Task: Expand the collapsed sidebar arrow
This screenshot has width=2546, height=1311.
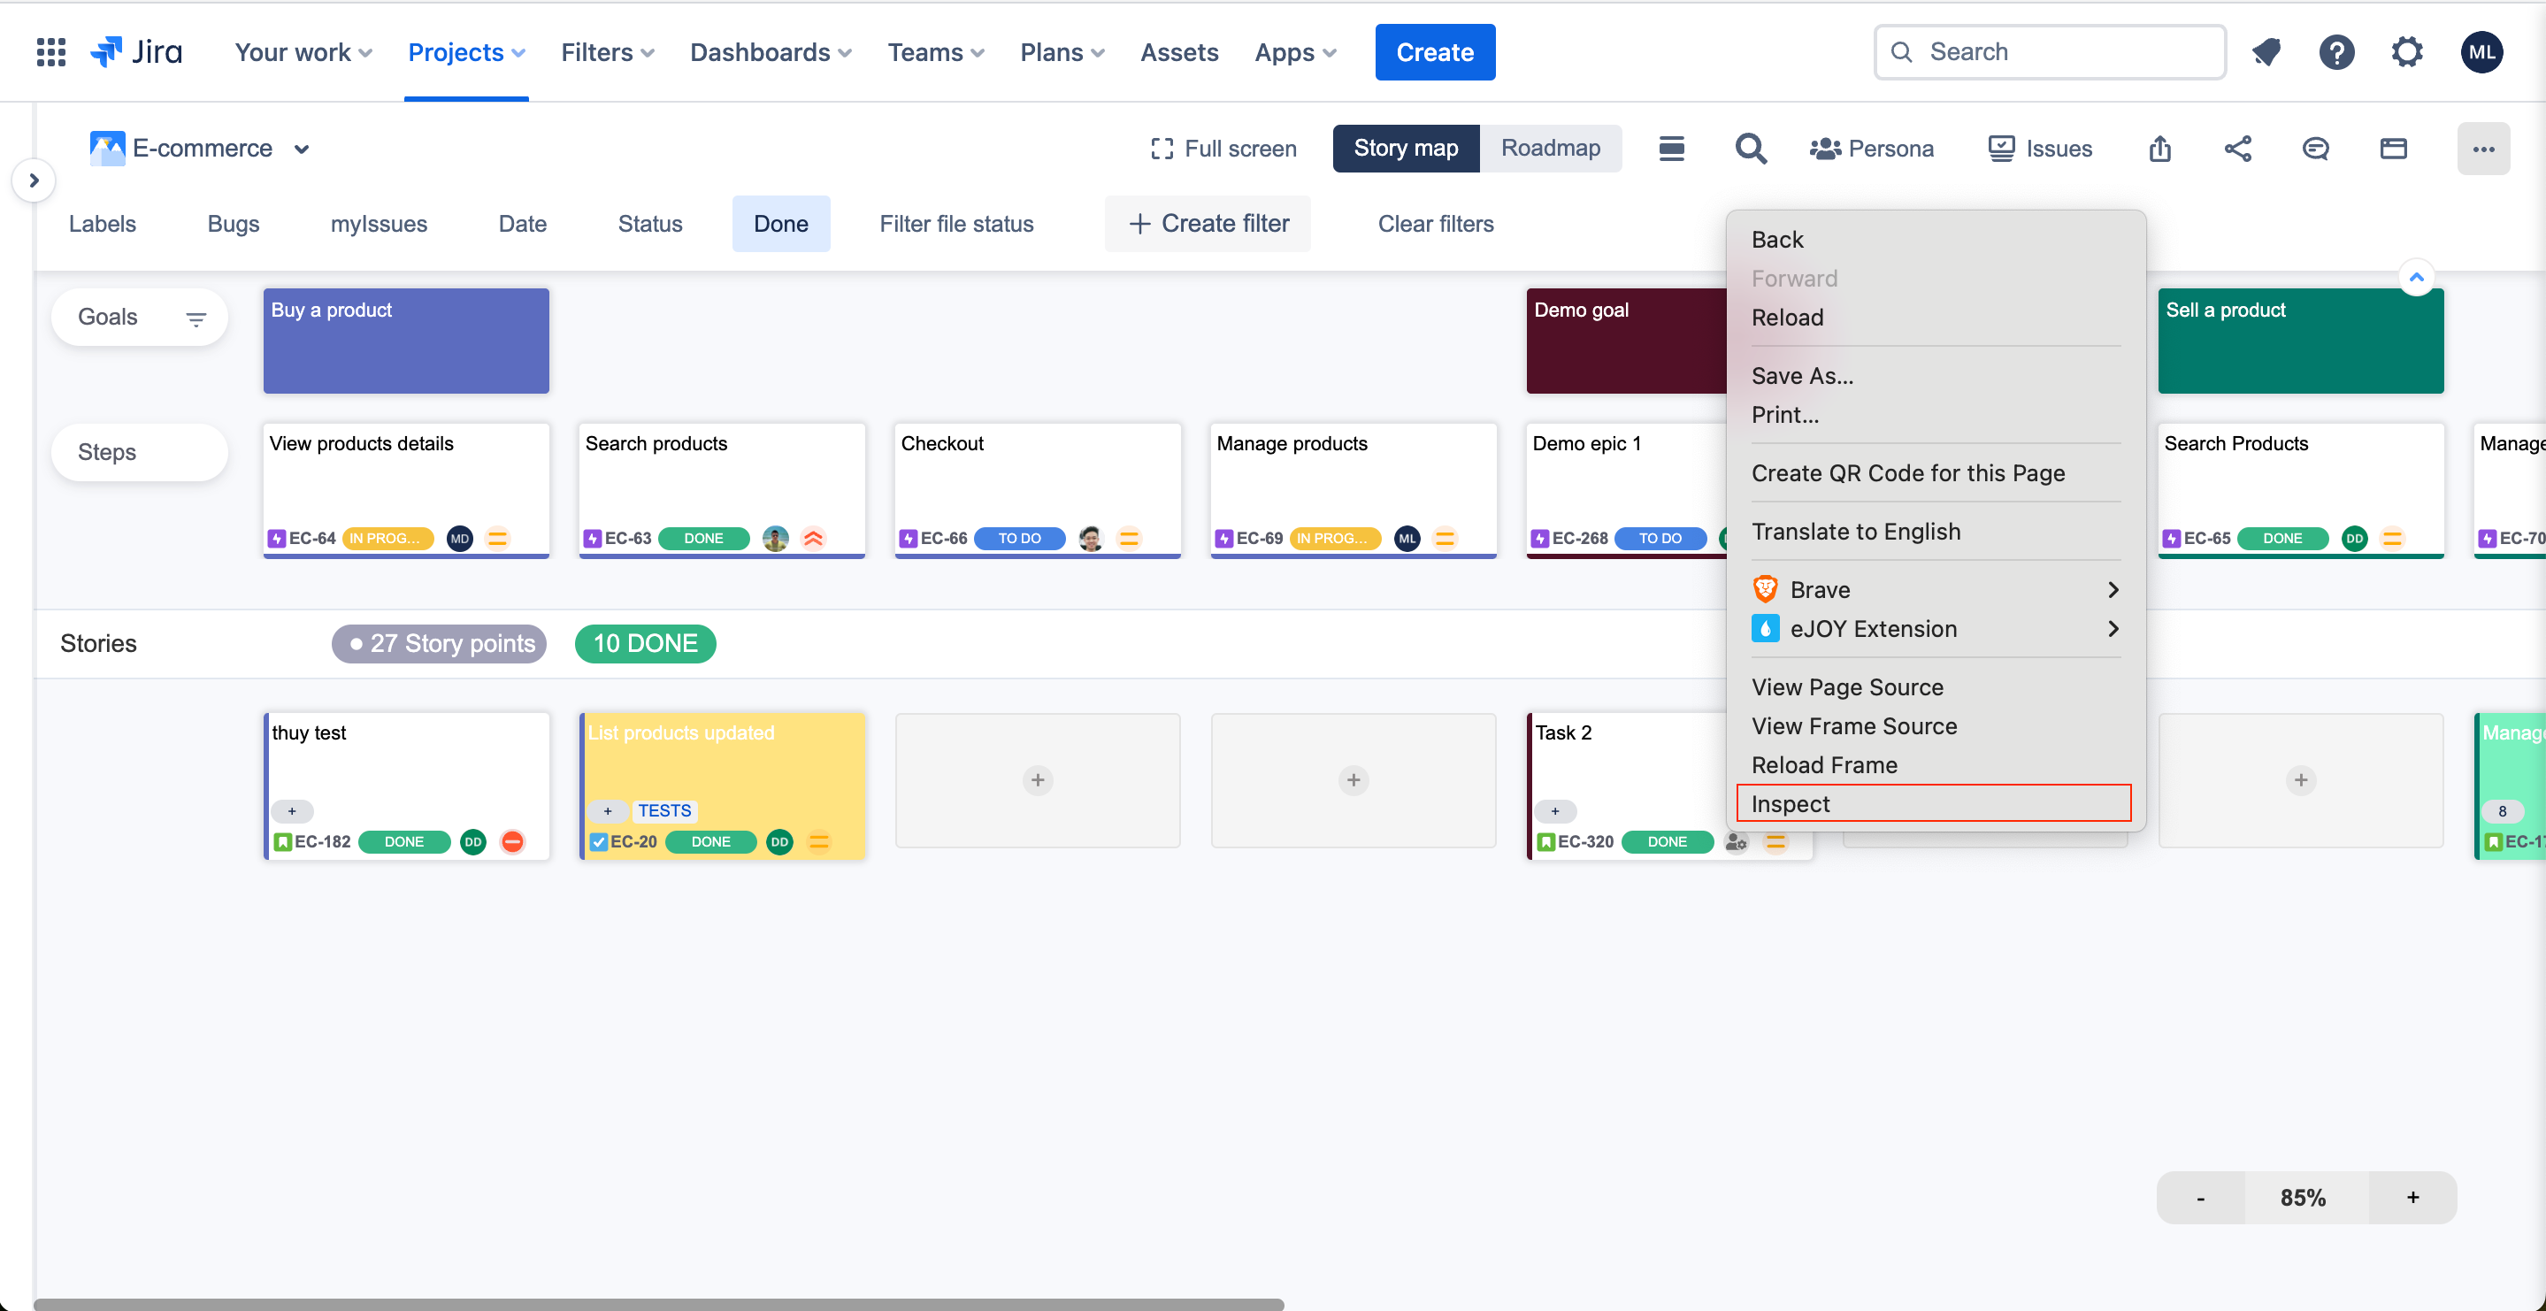Action: coord(34,180)
